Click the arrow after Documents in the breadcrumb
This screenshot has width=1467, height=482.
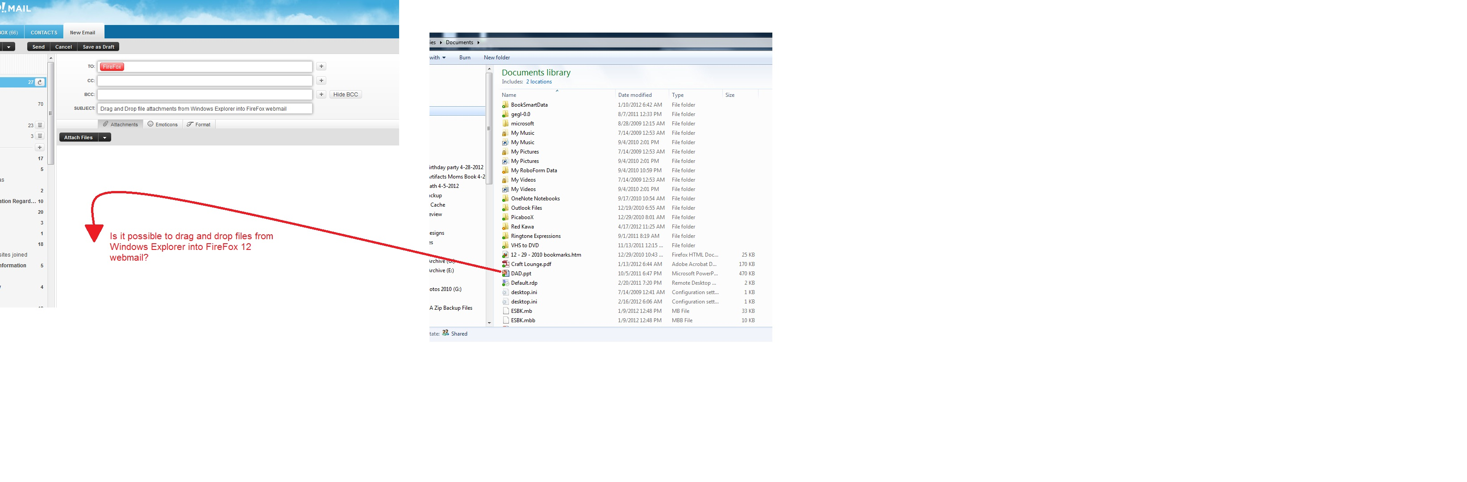(x=479, y=43)
